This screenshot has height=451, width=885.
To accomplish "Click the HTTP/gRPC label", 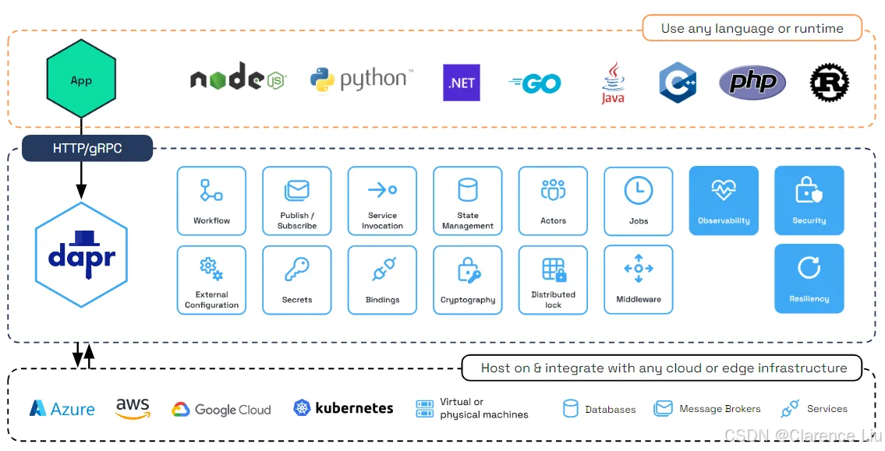I will (x=87, y=148).
